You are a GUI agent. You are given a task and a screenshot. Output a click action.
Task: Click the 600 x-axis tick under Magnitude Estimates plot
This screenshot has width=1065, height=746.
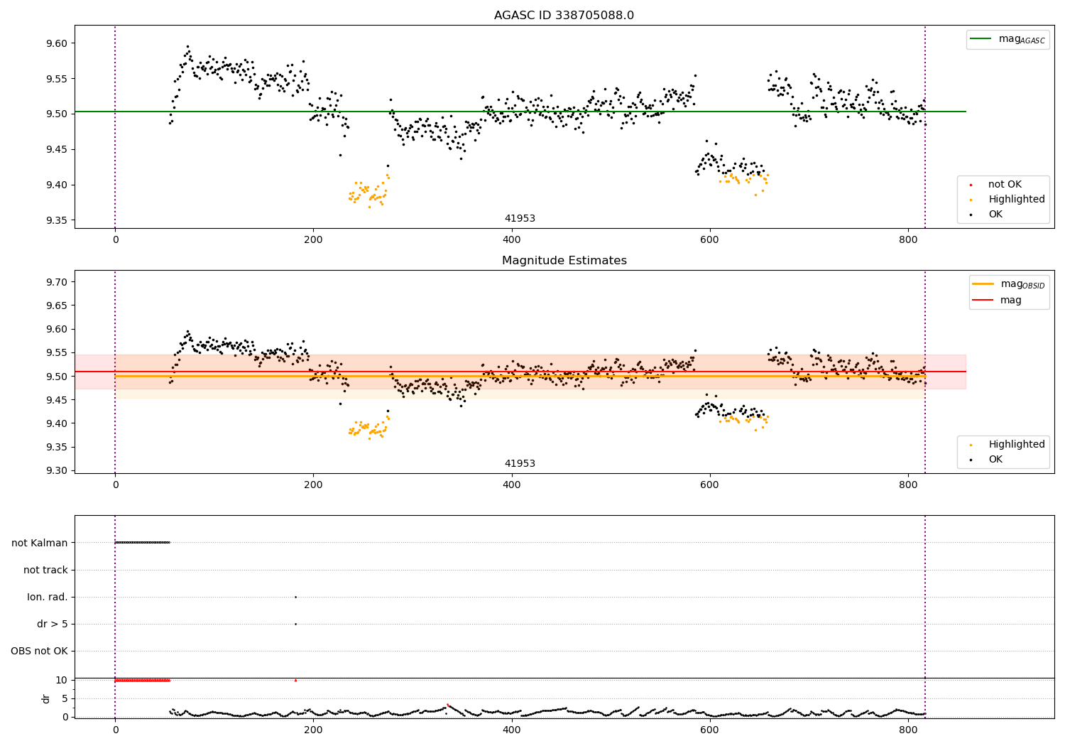(x=710, y=485)
